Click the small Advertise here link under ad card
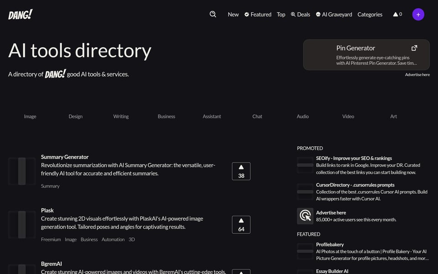Image resolution: width=438 pixels, height=274 pixels. pos(417,74)
